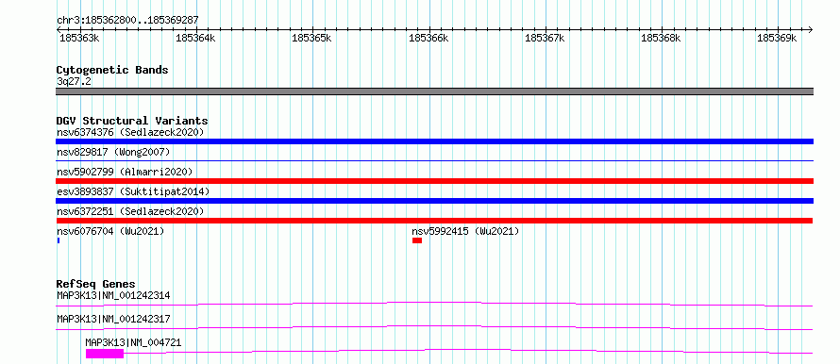Image resolution: width=840 pixels, height=364 pixels.
Task: Click the RefSeq Genes track title
Action: [96, 284]
